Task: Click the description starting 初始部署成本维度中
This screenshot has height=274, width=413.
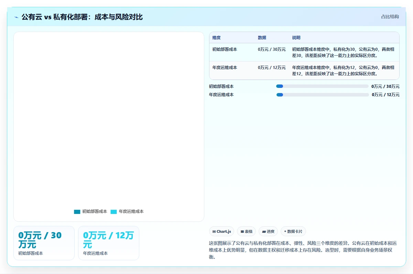Action: tap(343, 52)
